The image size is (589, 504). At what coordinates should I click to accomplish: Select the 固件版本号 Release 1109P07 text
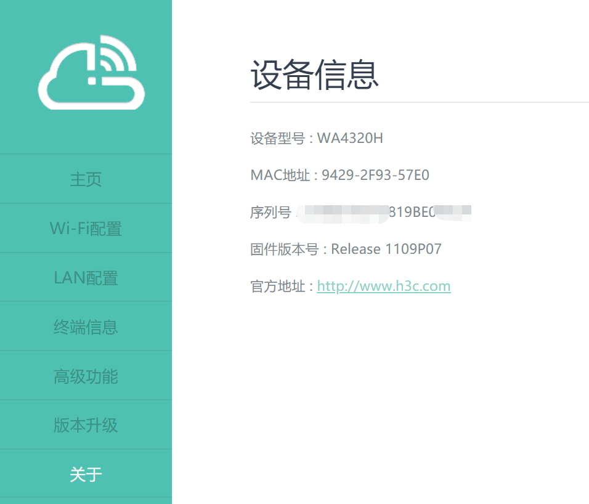coord(346,249)
